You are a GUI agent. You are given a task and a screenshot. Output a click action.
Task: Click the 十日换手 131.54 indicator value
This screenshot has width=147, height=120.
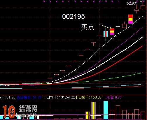coord(57,97)
